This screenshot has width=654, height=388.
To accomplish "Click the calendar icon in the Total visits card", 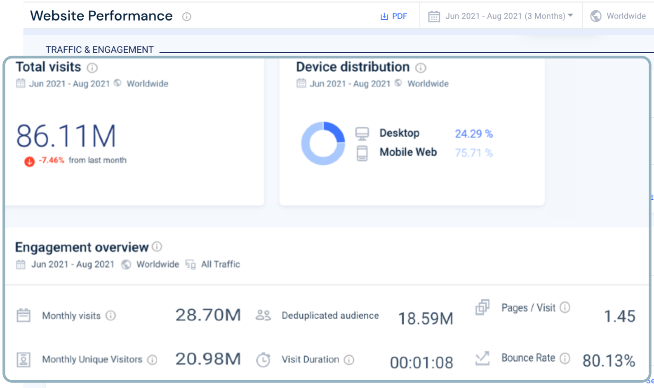I will 21,83.
